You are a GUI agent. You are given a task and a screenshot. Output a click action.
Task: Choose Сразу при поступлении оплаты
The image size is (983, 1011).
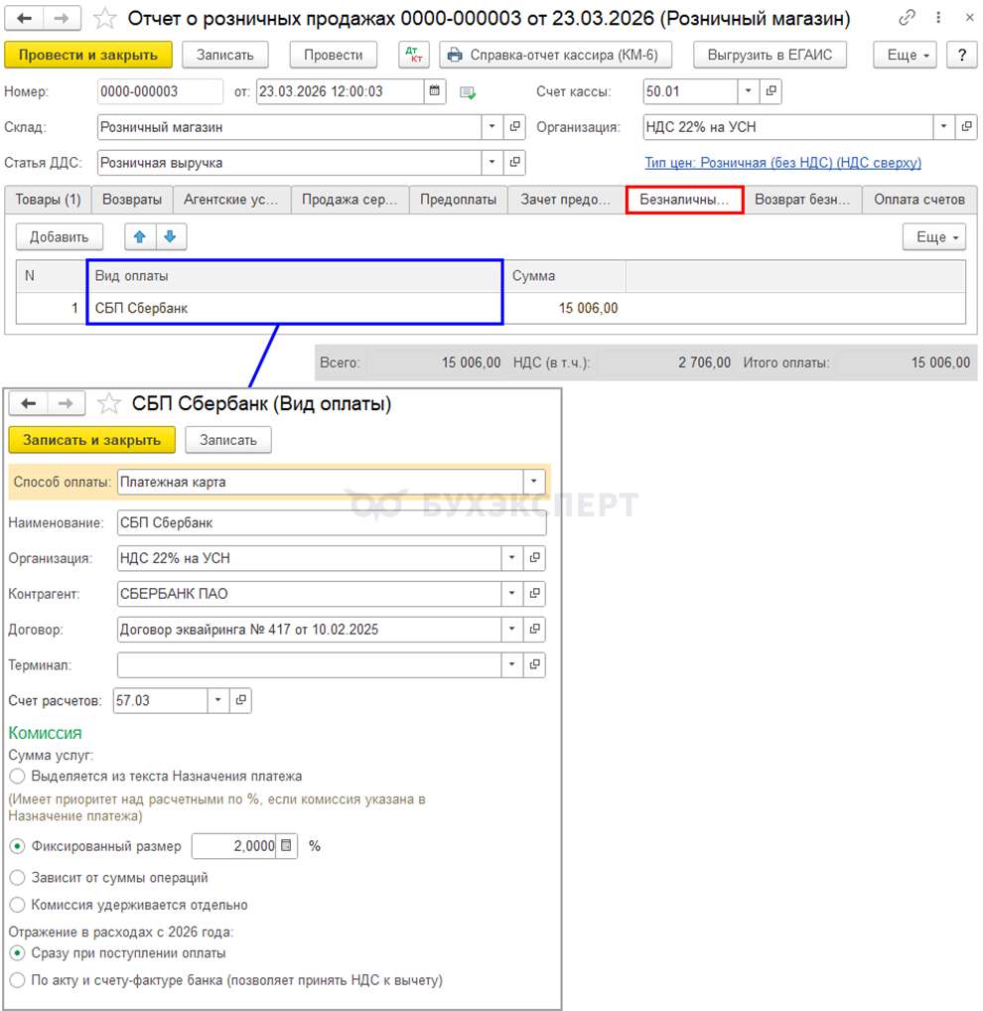tap(18, 953)
